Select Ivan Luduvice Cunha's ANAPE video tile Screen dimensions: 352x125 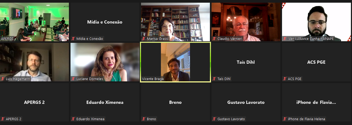tap(316, 22)
